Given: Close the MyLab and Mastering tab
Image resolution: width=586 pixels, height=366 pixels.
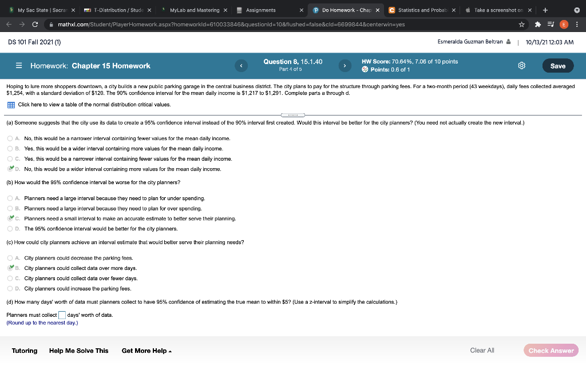Looking at the screenshot, I should [x=225, y=10].
